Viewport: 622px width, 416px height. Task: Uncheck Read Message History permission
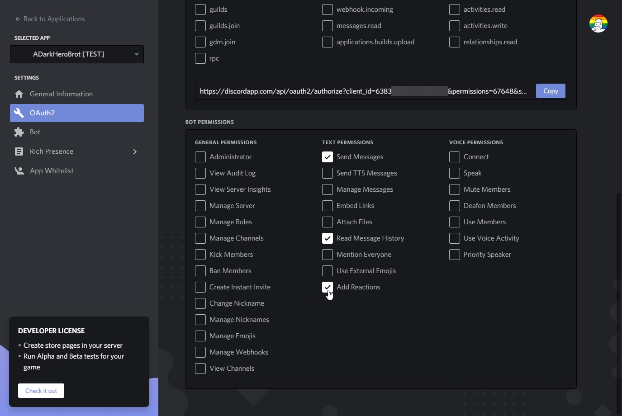pos(328,238)
